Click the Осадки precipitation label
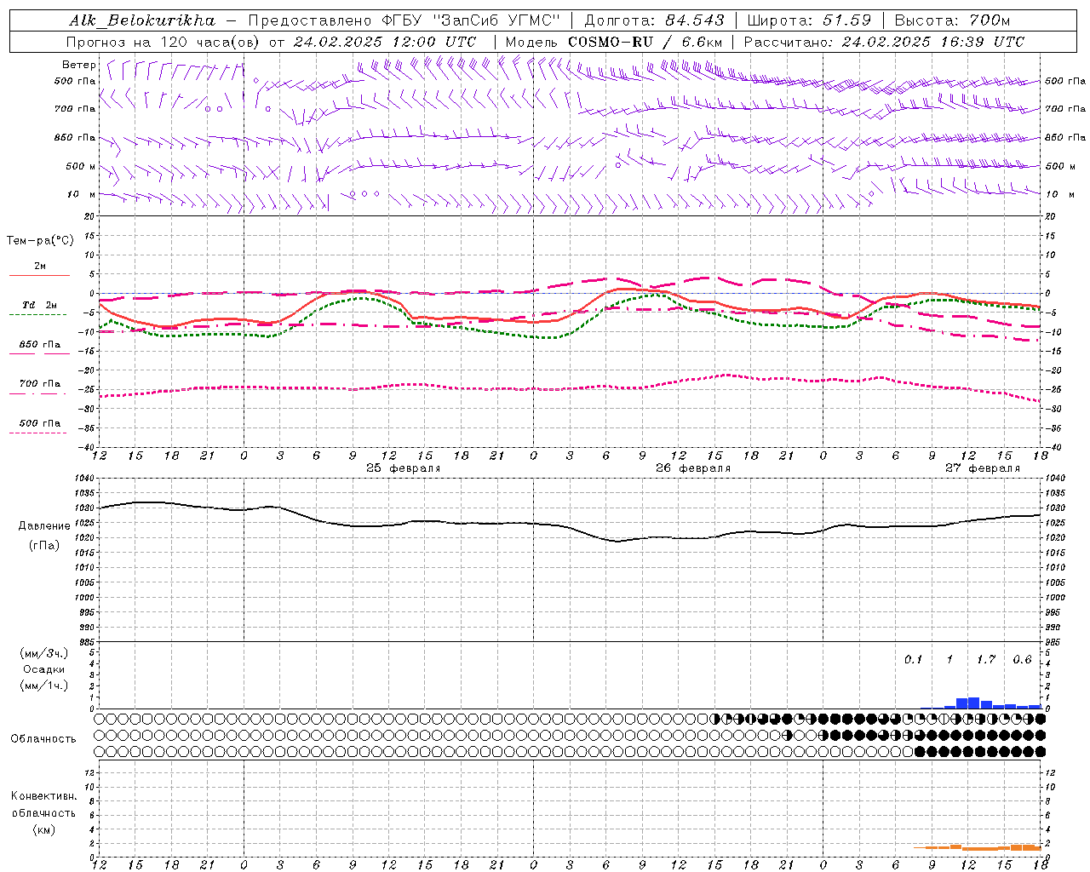This screenshot has width=1090, height=872. [44, 669]
